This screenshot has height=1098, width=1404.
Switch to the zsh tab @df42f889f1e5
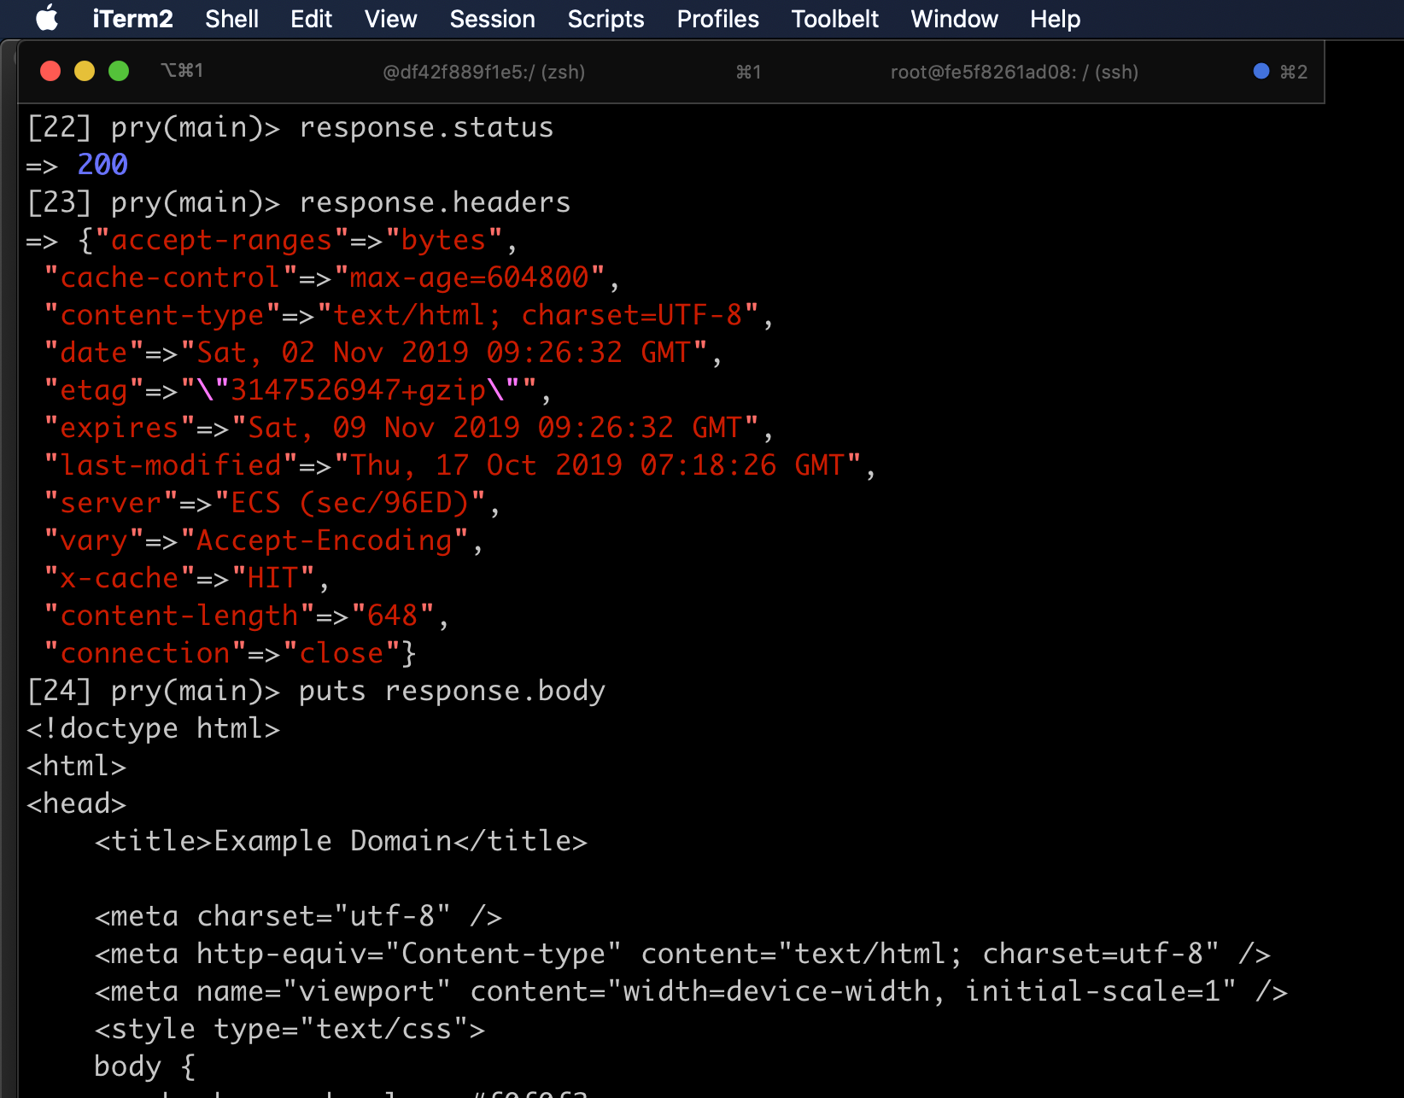pyautogui.click(x=483, y=72)
